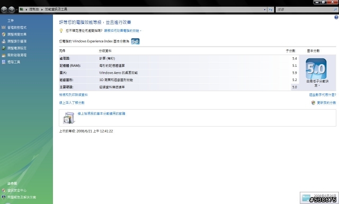Open 開啟磁碟清理 (disk cleanup)

[x=17, y=55]
